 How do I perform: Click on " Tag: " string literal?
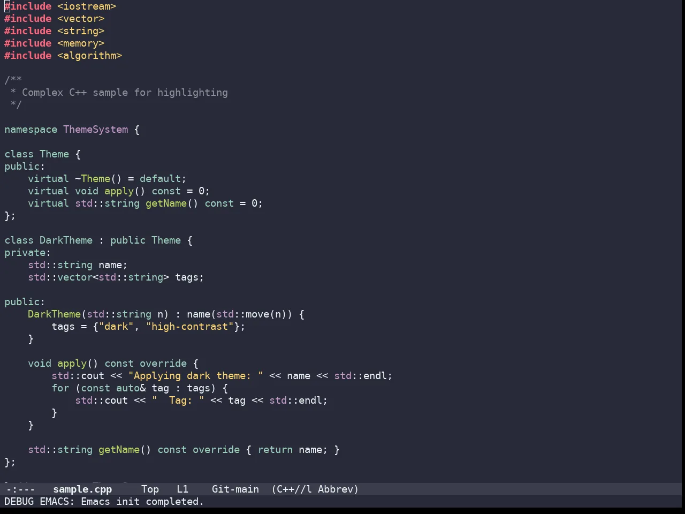[x=178, y=400]
